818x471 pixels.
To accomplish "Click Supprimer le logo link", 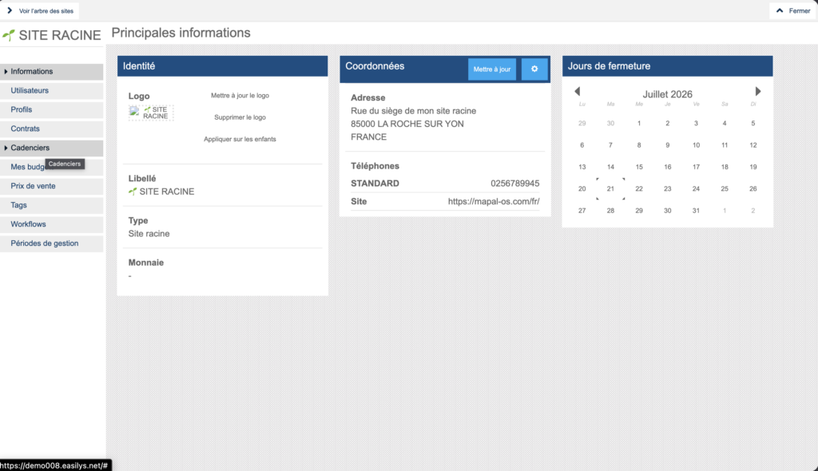I will [x=240, y=117].
